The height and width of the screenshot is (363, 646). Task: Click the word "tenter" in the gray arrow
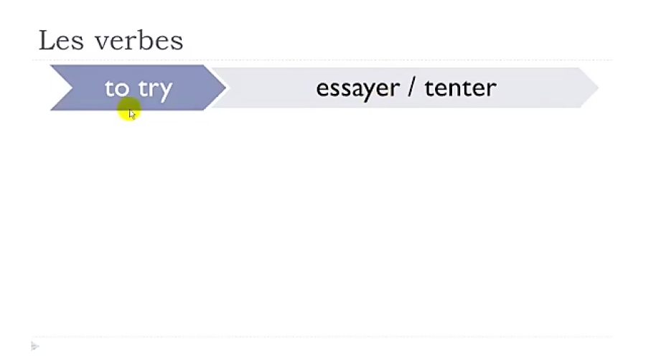tap(460, 88)
